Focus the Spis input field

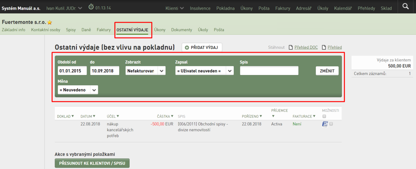(269, 71)
